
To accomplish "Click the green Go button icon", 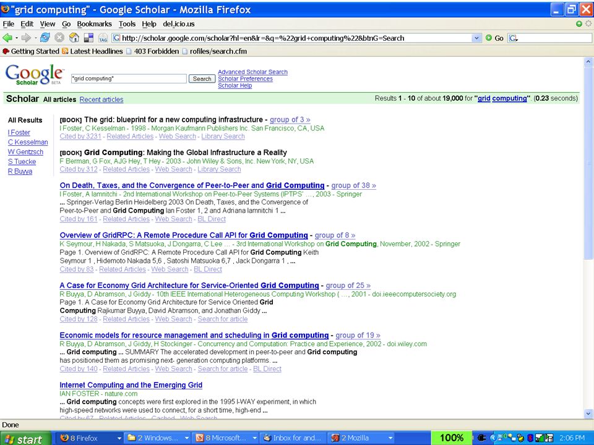I will pyautogui.click(x=489, y=38).
